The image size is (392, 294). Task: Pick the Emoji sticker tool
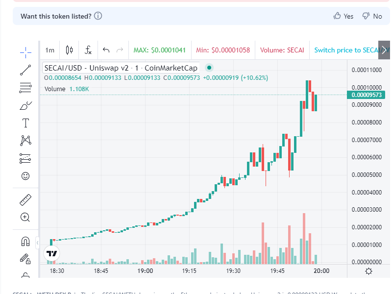coord(25,175)
